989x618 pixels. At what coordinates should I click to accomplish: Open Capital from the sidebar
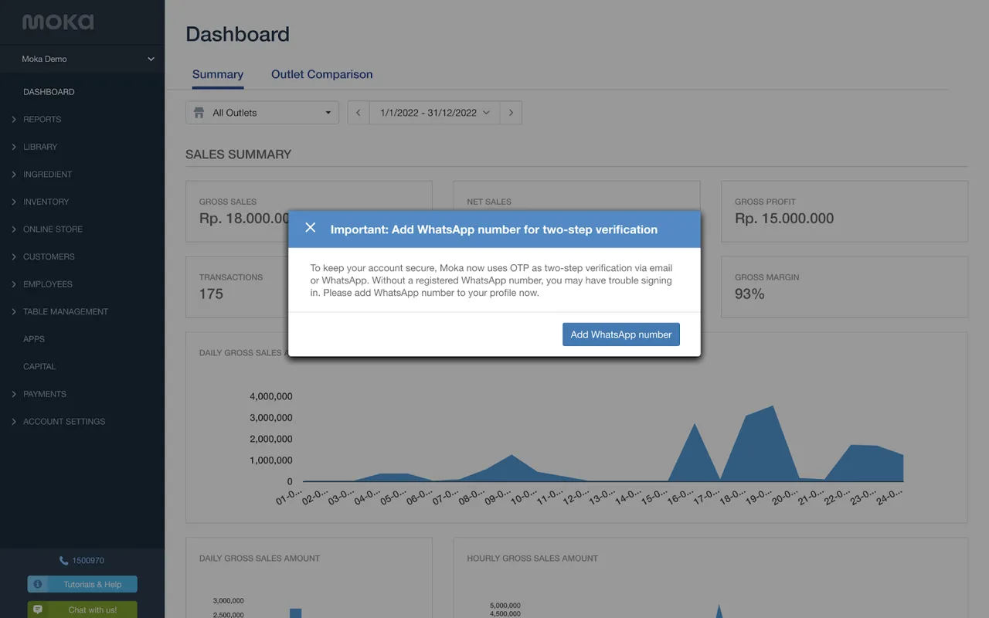[x=39, y=367]
